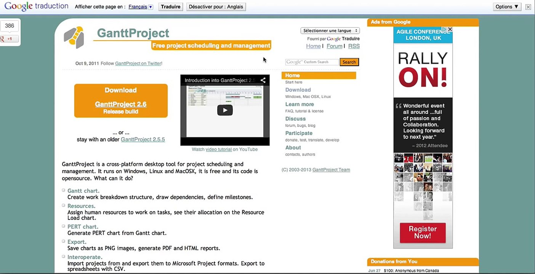Click 'forum, bugs, blog' subtitle text
Screen dimensions: 535x274
[x=300, y=126]
